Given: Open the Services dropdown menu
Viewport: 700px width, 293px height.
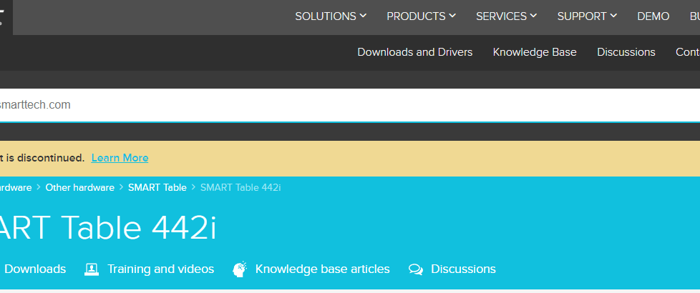Looking at the screenshot, I should pyautogui.click(x=506, y=16).
